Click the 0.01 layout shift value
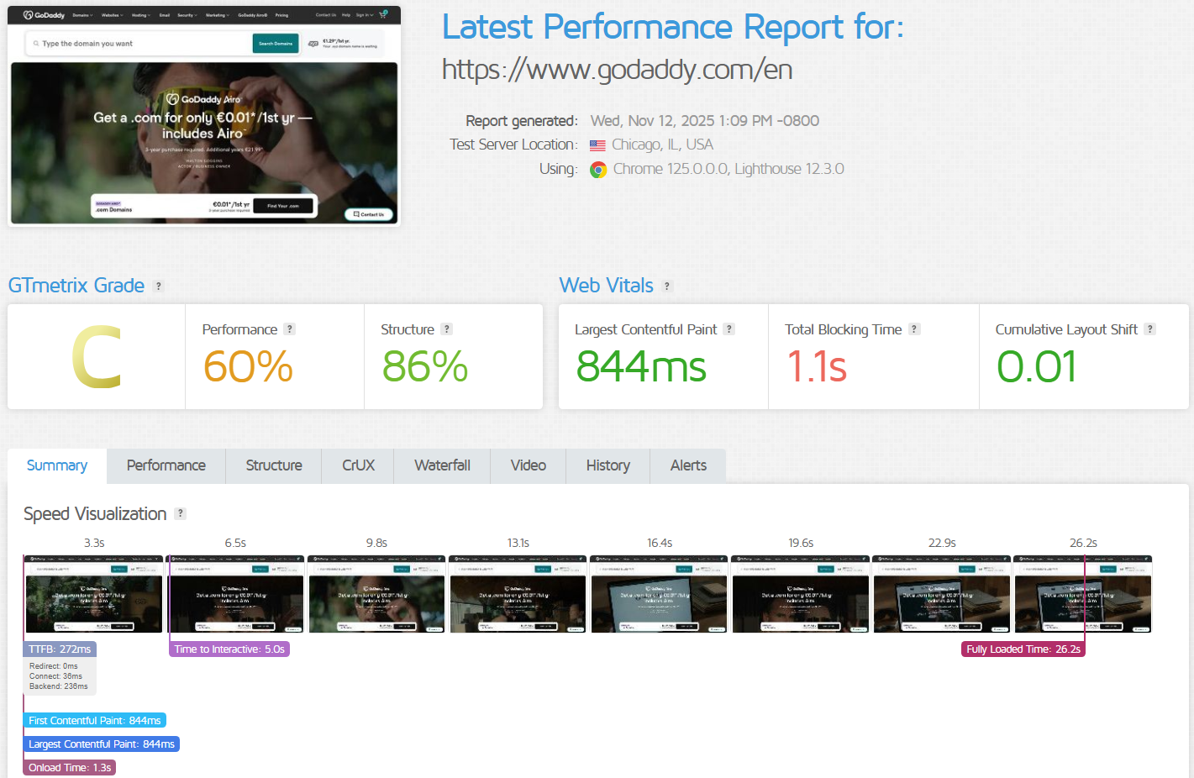Viewport: 1194px width, 778px height. click(x=1037, y=367)
